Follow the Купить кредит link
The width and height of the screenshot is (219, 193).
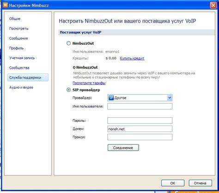[132, 58]
